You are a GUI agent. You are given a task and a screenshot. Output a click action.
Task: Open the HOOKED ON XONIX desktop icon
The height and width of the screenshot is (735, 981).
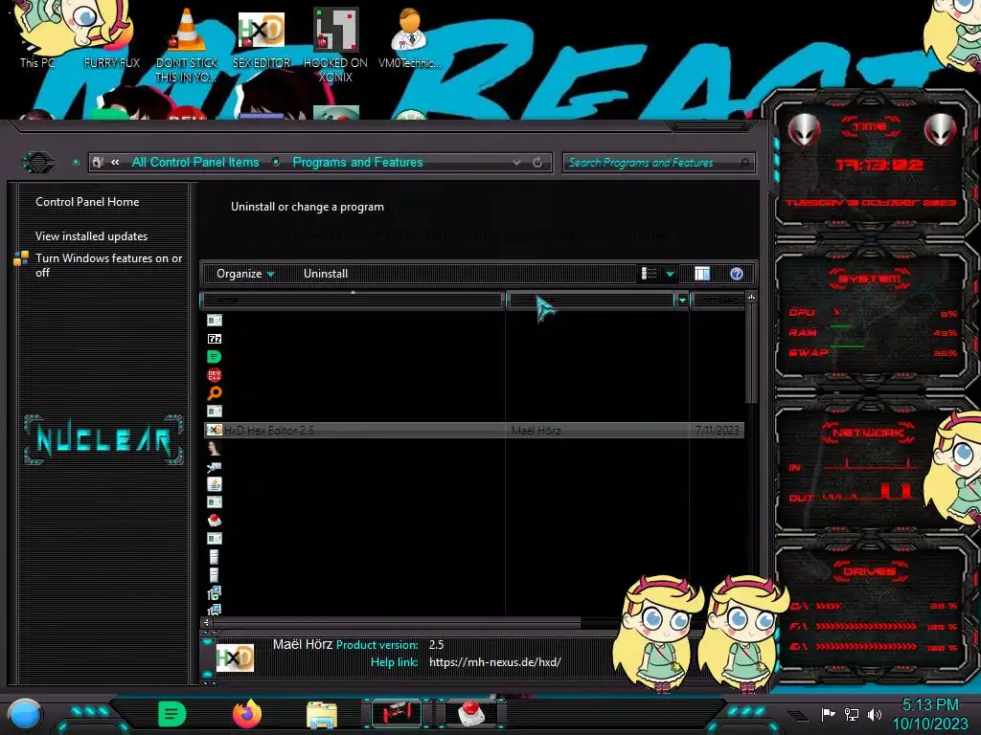335,44
